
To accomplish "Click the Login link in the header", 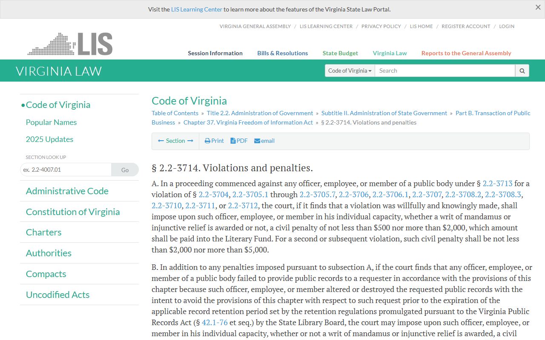I will 507,26.
